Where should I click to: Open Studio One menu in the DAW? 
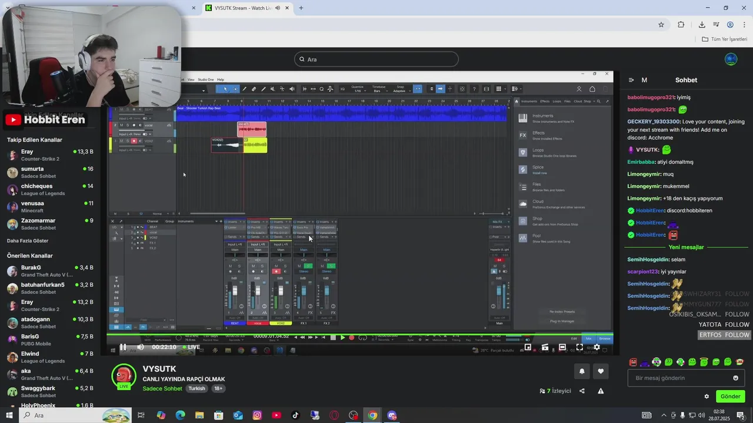206,79
